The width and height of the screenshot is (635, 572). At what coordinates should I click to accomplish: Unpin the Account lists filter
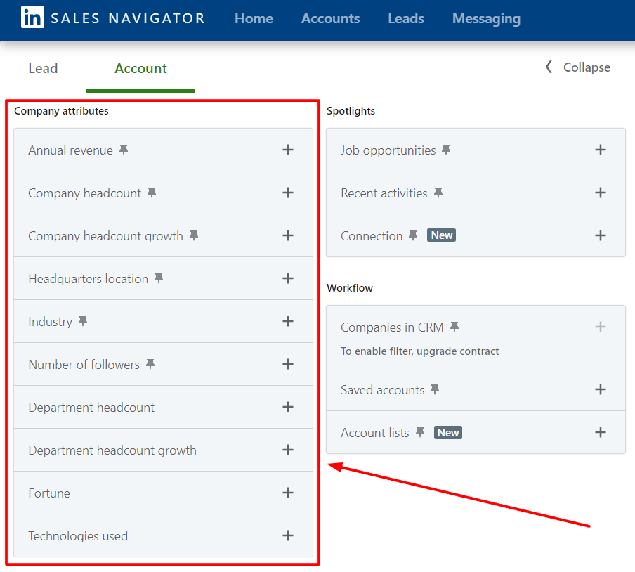[420, 433]
